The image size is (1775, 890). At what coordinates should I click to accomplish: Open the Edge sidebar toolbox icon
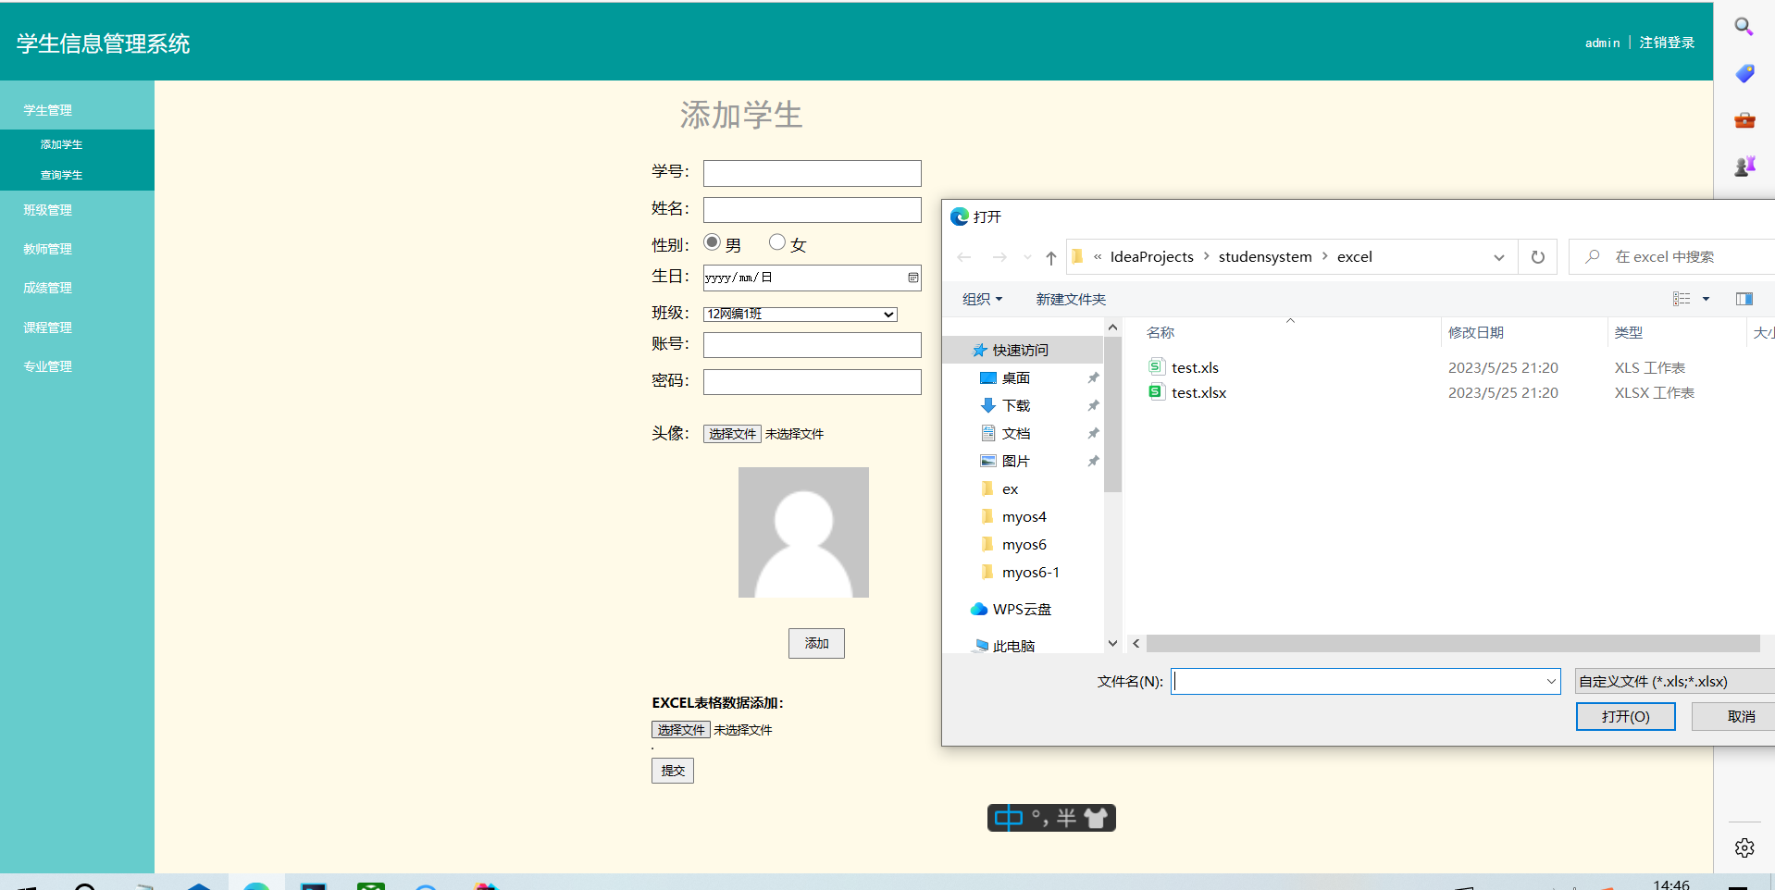click(1744, 119)
